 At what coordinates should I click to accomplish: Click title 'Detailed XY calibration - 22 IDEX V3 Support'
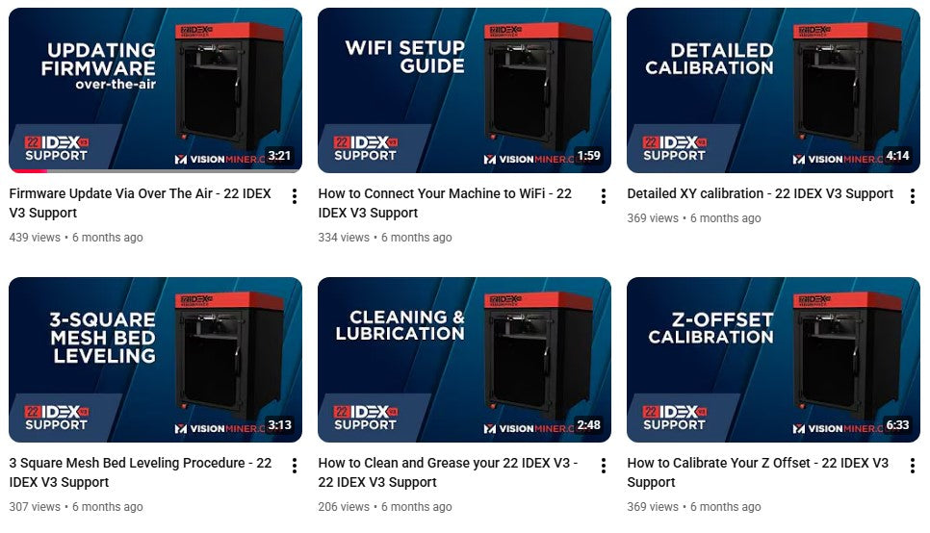[x=760, y=193]
